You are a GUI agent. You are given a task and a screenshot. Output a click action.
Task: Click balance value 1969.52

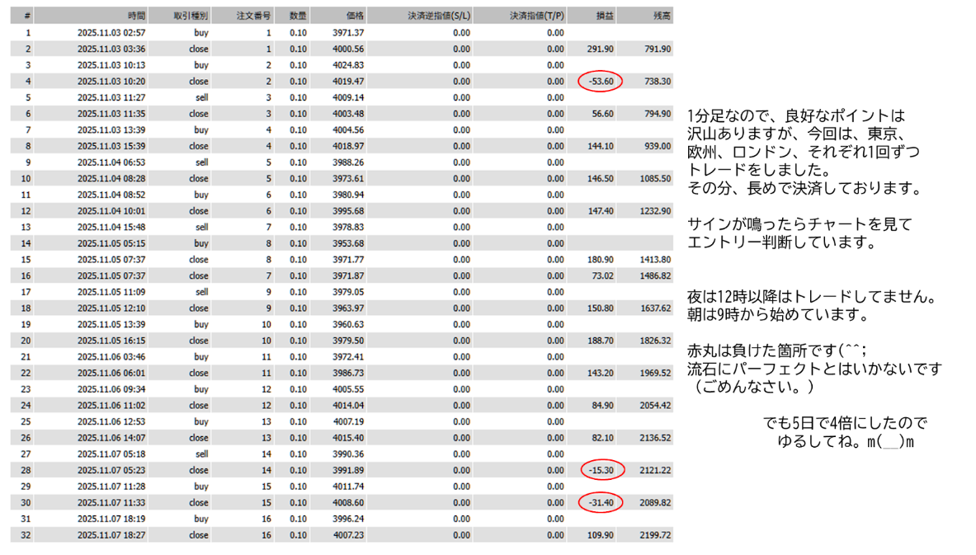pos(655,373)
